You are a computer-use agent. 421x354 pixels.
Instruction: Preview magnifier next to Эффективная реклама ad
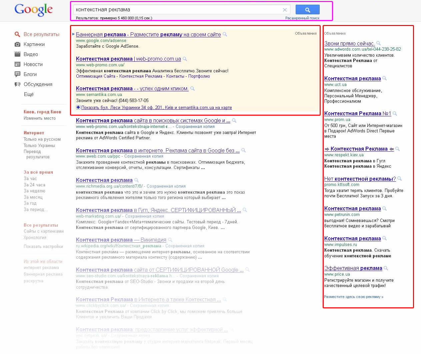click(386, 268)
